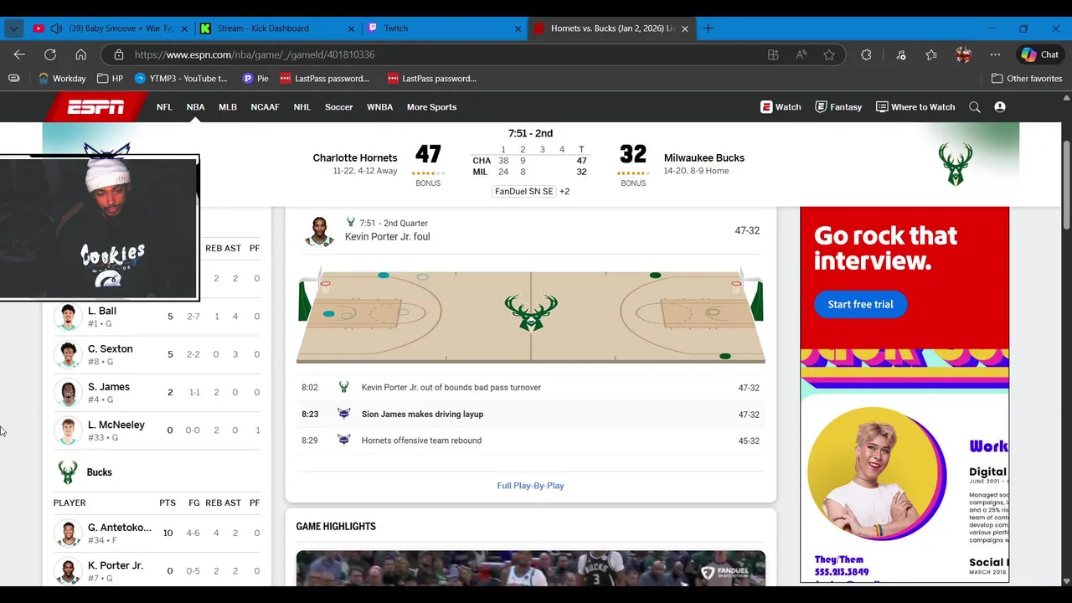Viewport: 1072px width, 603px height.
Task: Open Full Play-By-Play link
Action: pyautogui.click(x=530, y=486)
